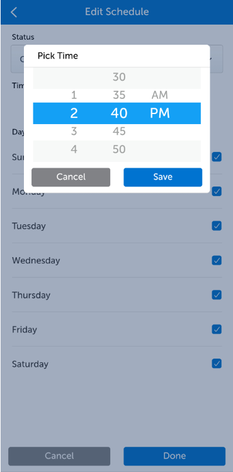The image size is (233, 472).
Task: Disable Friday in the schedule
Action: click(x=217, y=330)
